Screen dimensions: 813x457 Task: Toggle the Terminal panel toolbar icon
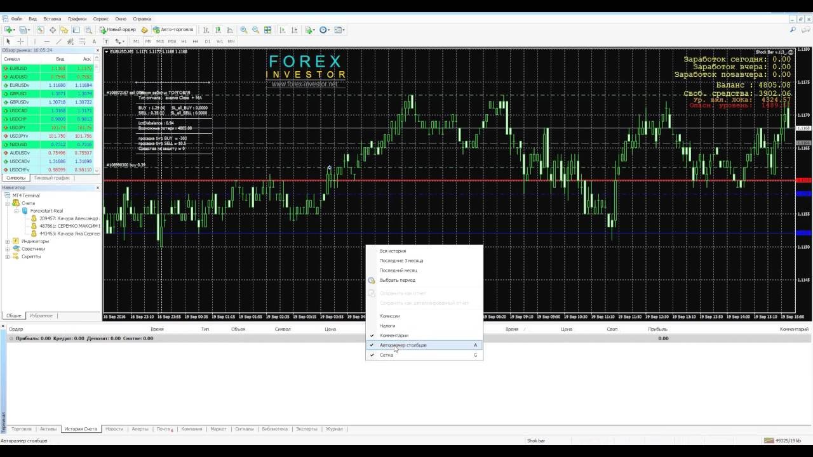tap(76, 30)
